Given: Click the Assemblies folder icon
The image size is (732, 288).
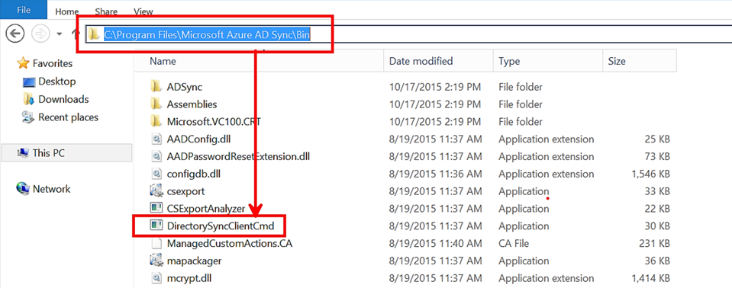Looking at the screenshot, I should point(156,104).
